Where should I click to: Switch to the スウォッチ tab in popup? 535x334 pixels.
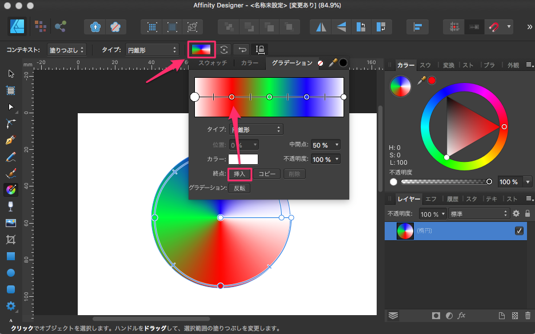pyautogui.click(x=212, y=63)
